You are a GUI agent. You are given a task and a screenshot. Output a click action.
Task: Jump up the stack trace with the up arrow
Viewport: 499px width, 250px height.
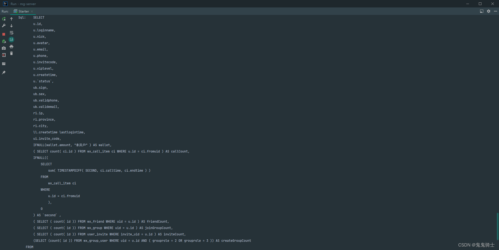(x=11, y=19)
